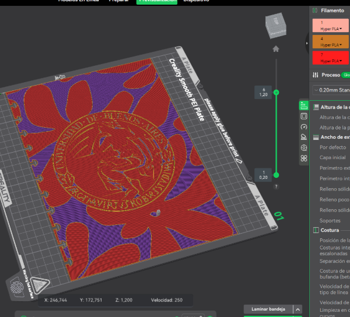Select the Separación setting row
Screen dimensions: 350x317
point(334,261)
